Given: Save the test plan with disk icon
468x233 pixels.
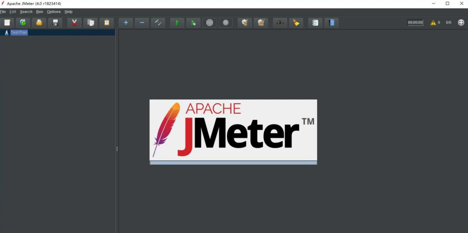Looking at the screenshot, I should pos(55,22).
